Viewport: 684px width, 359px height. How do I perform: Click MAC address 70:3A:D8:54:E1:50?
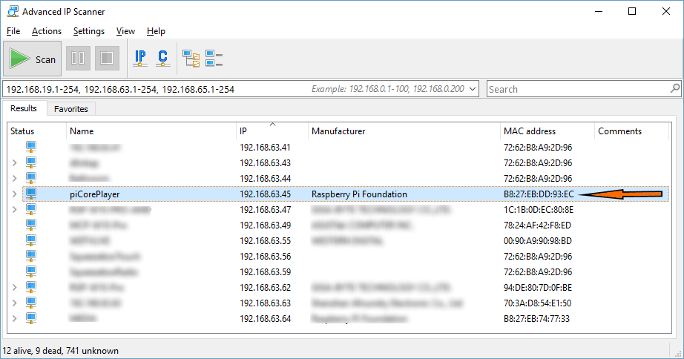point(537,303)
